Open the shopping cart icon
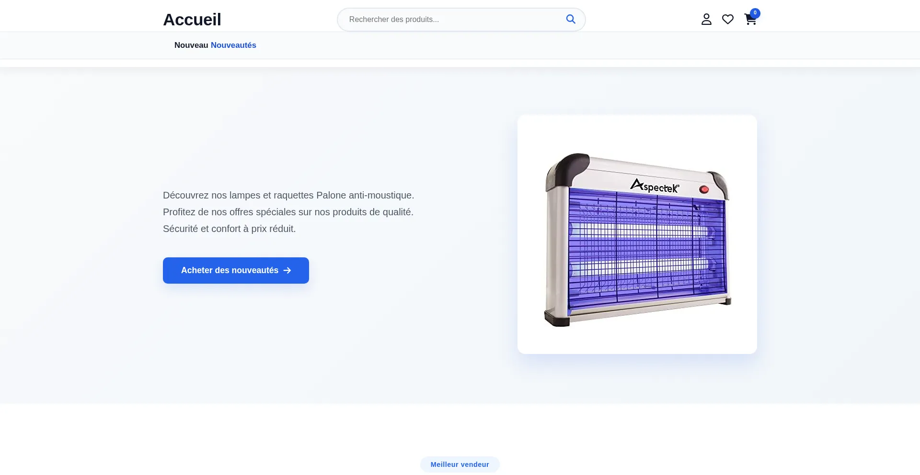The height and width of the screenshot is (475, 920). point(750,19)
